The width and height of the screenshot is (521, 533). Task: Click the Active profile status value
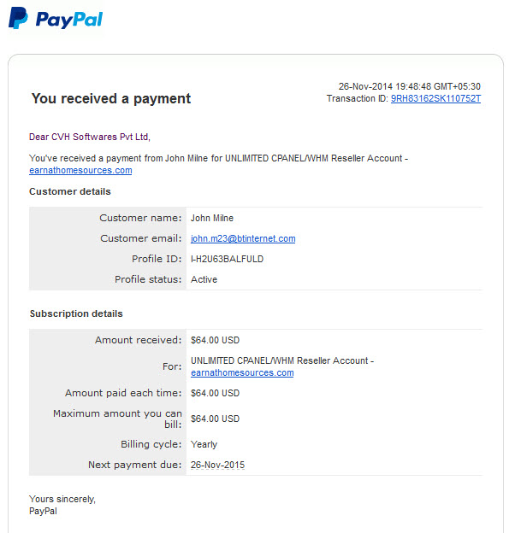pos(204,279)
